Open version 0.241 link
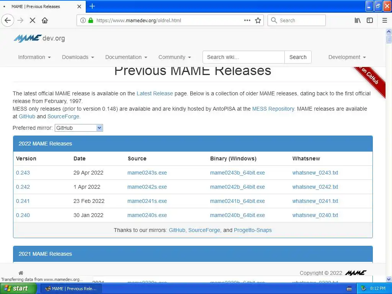 pyautogui.click(x=23, y=201)
